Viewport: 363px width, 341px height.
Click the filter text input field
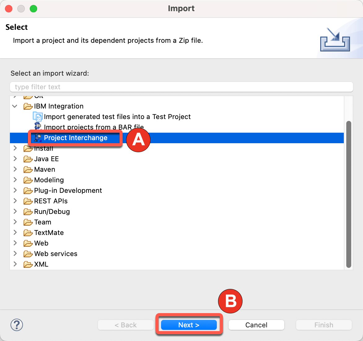click(x=181, y=87)
